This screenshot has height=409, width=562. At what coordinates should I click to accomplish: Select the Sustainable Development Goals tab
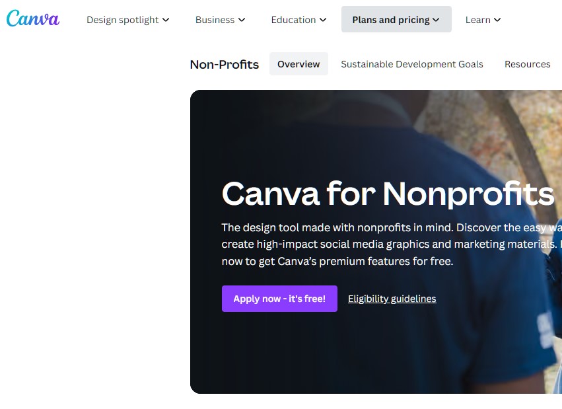411,64
